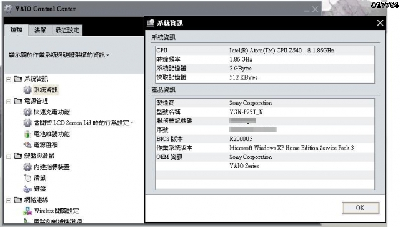Switch to the 種類 tab
The height and width of the screenshot is (227, 400).
point(16,30)
